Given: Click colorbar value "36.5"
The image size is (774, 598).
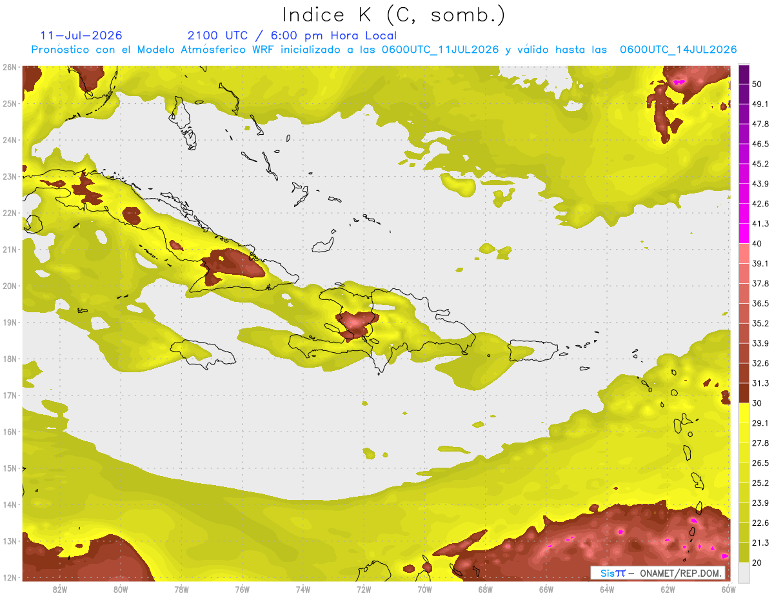Looking at the screenshot, I should coord(760,303).
